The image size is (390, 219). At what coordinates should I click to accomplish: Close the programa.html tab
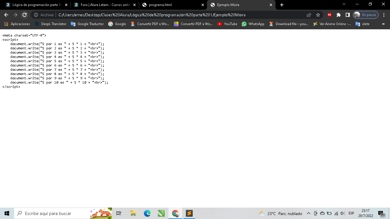pyautogui.click(x=203, y=5)
